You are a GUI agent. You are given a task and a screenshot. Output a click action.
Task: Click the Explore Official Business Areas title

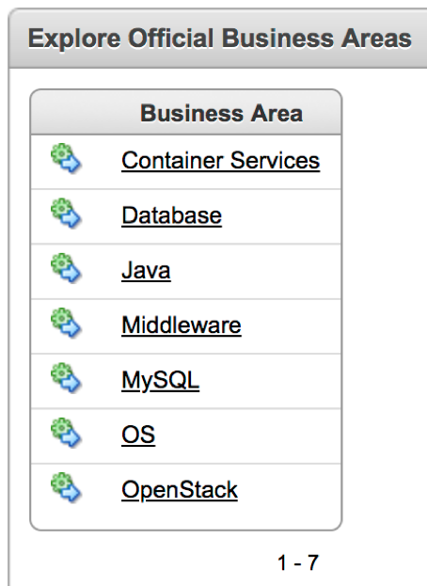(x=220, y=39)
